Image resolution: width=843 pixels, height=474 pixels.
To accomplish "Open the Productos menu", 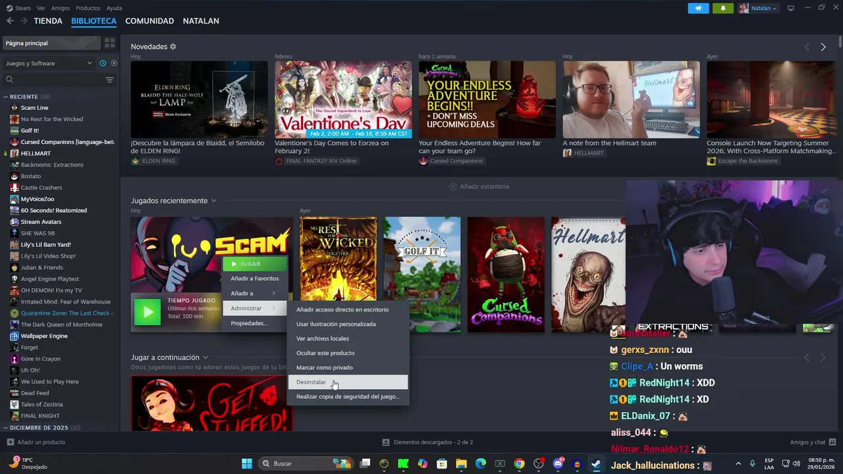I will (88, 8).
